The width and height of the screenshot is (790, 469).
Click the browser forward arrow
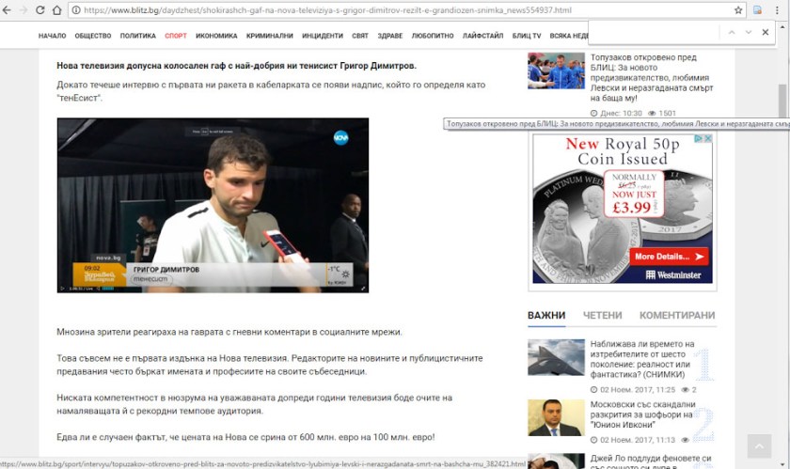tap(24, 9)
